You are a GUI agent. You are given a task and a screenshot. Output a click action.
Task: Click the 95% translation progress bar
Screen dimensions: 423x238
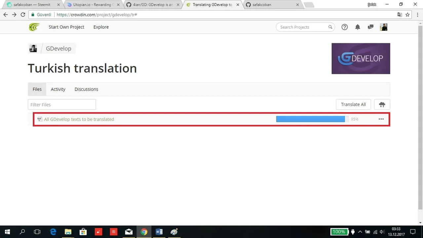click(x=312, y=119)
